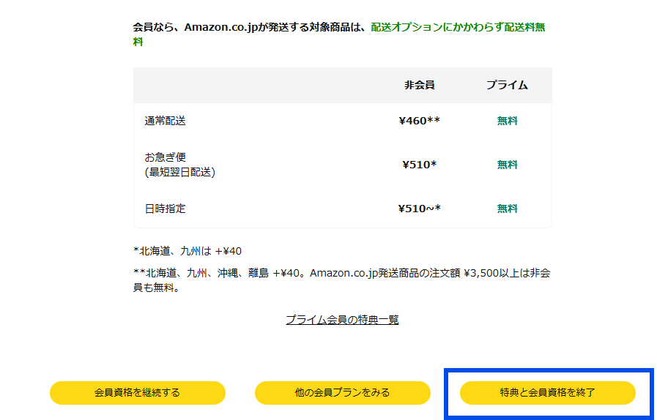The height and width of the screenshot is (420, 657).
Task: Click 無料 in the 通常配送 row
Action: point(507,121)
